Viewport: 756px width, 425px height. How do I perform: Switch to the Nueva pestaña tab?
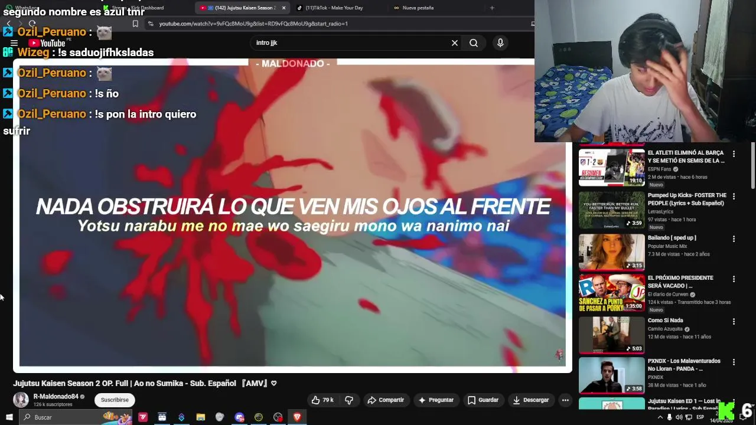[418, 8]
